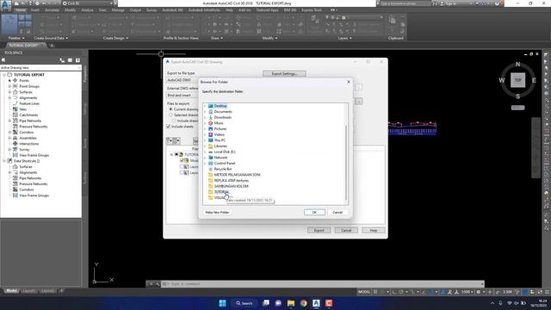Open File Explorer from the taskbar
551x310 pixels.
[x=291, y=303]
